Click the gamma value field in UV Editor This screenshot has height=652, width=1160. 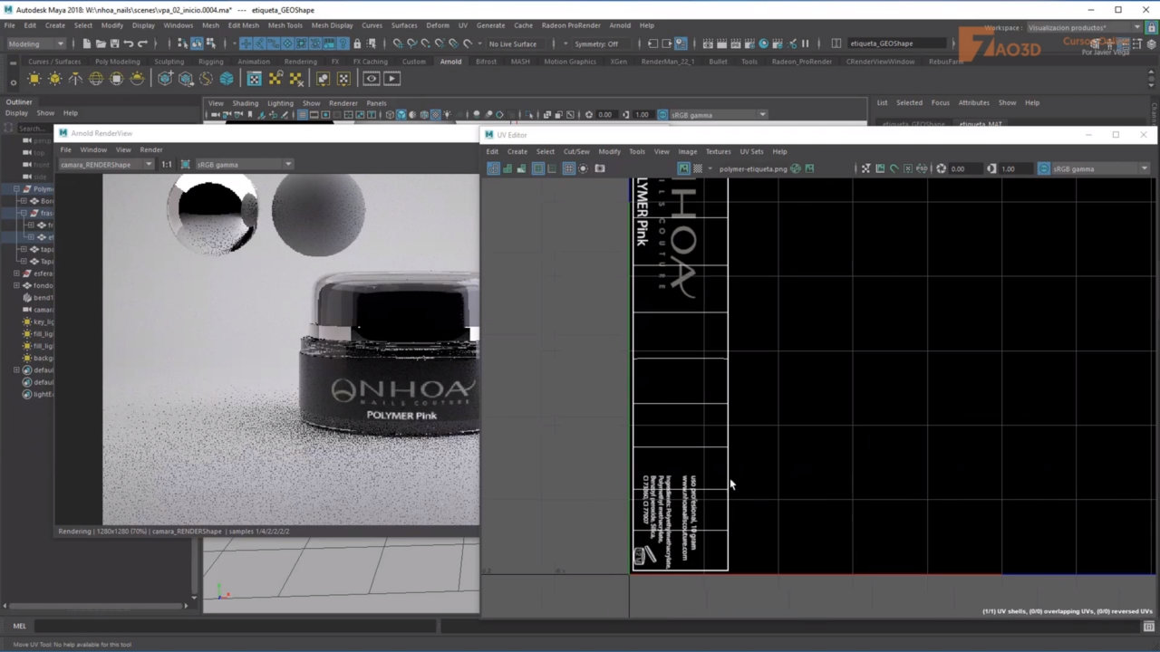[x=1016, y=168]
